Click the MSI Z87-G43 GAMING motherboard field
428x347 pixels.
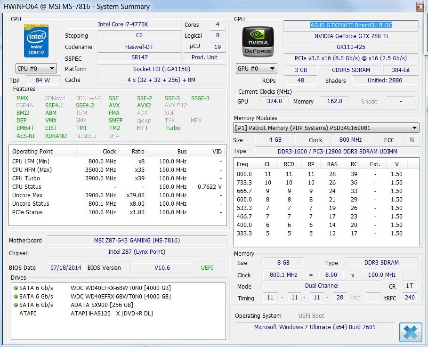click(137, 240)
